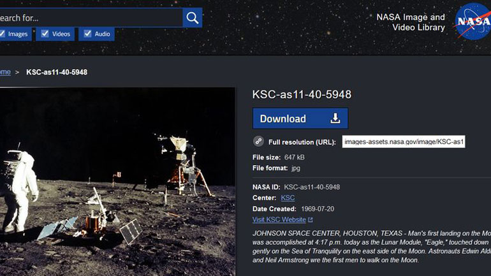Click the link icon beside Full resolution
The width and height of the screenshot is (491, 276).
tap(258, 142)
